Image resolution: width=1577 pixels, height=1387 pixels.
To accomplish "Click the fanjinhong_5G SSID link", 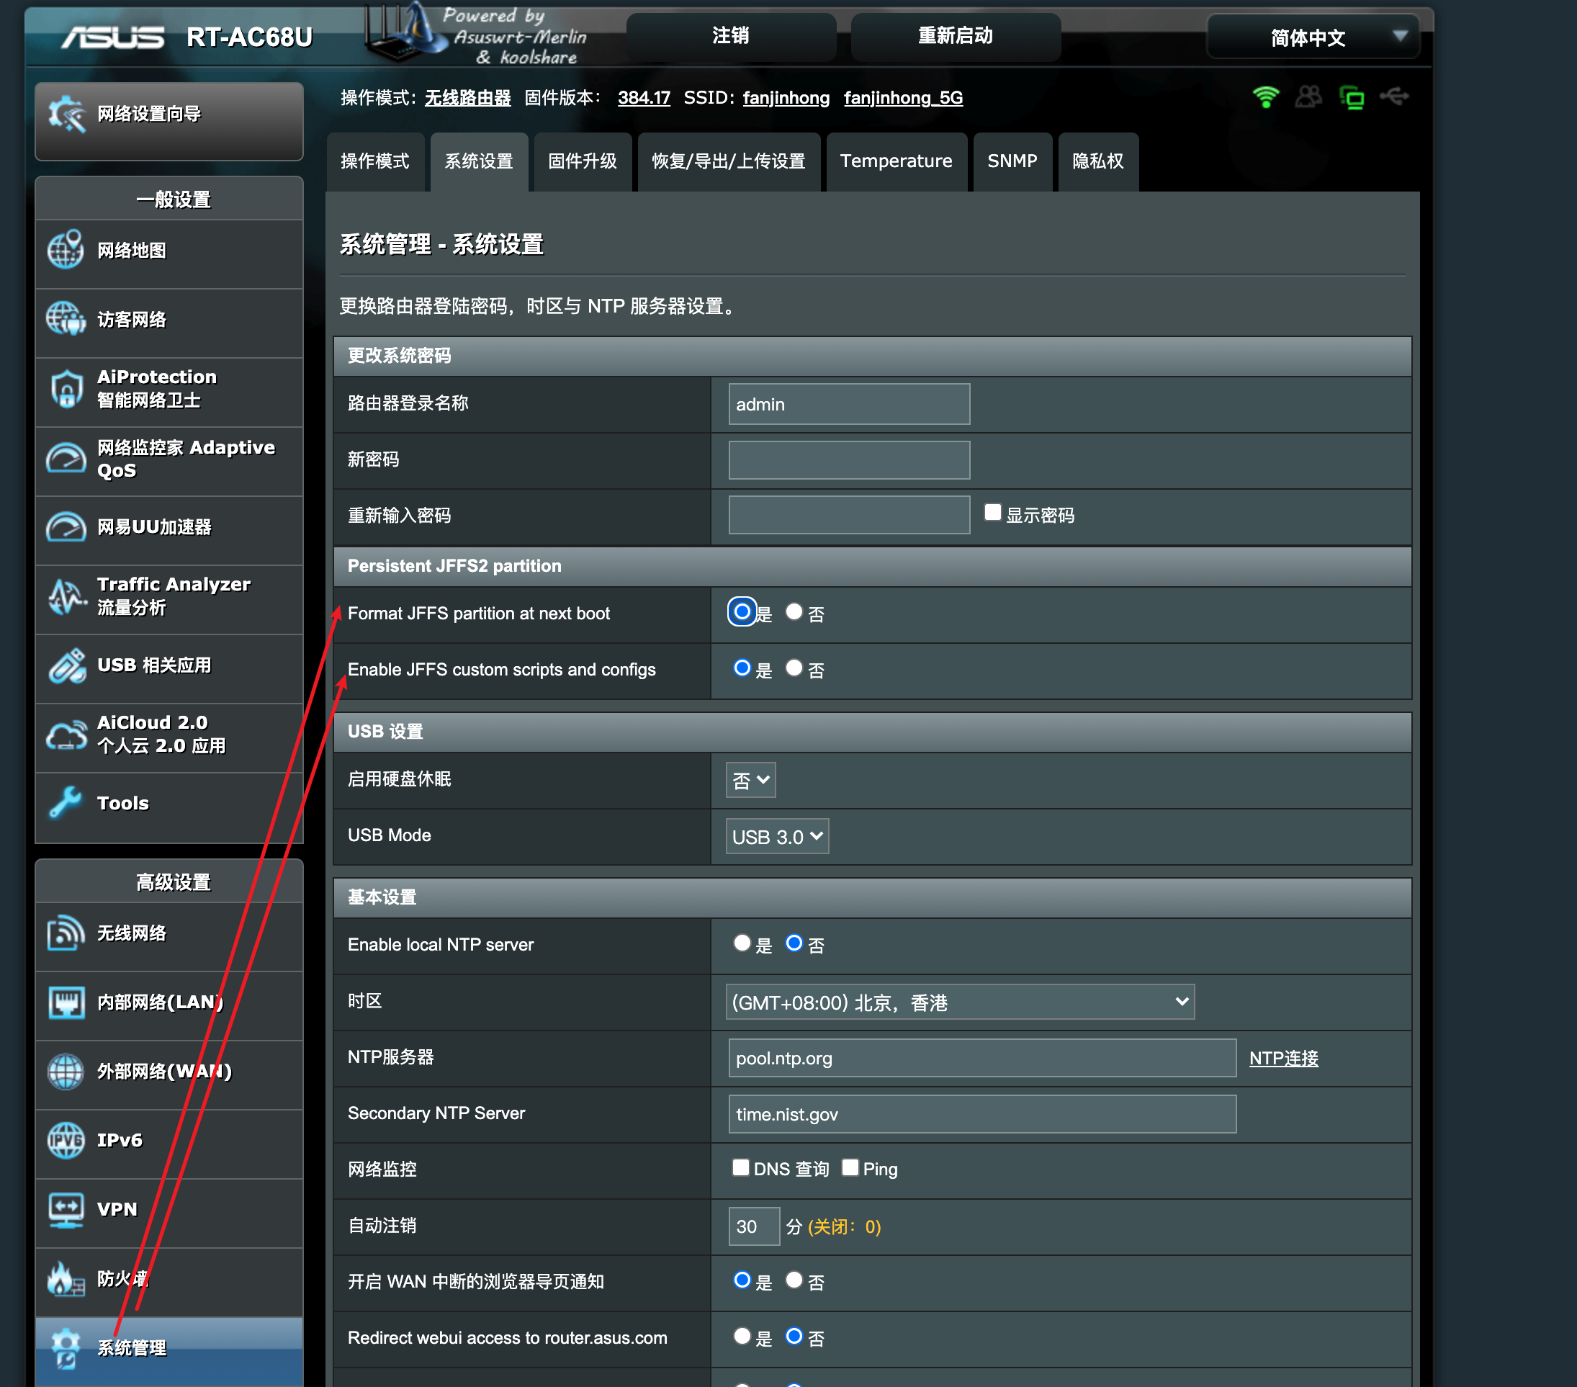I will click(x=903, y=98).
